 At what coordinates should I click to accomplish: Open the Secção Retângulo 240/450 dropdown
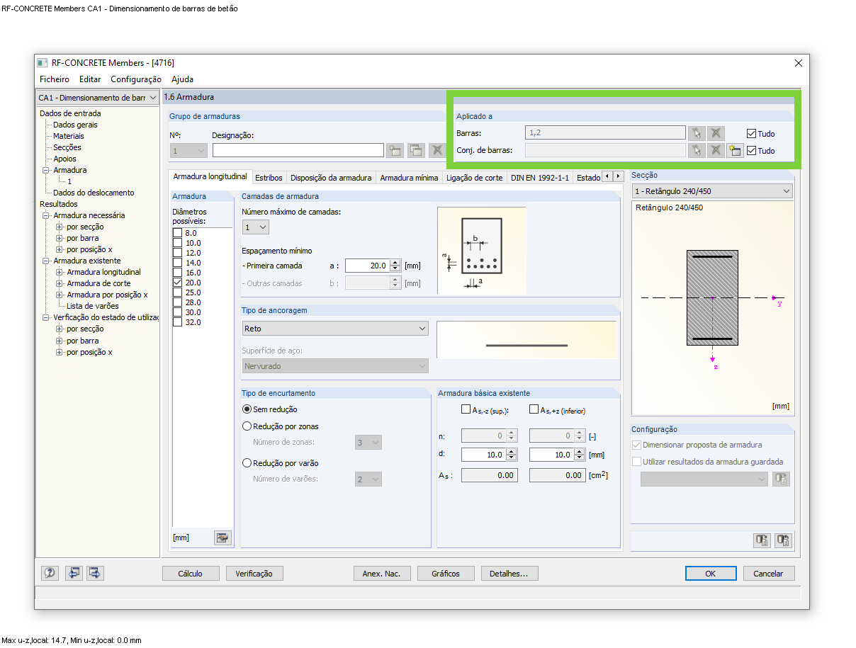712,191
